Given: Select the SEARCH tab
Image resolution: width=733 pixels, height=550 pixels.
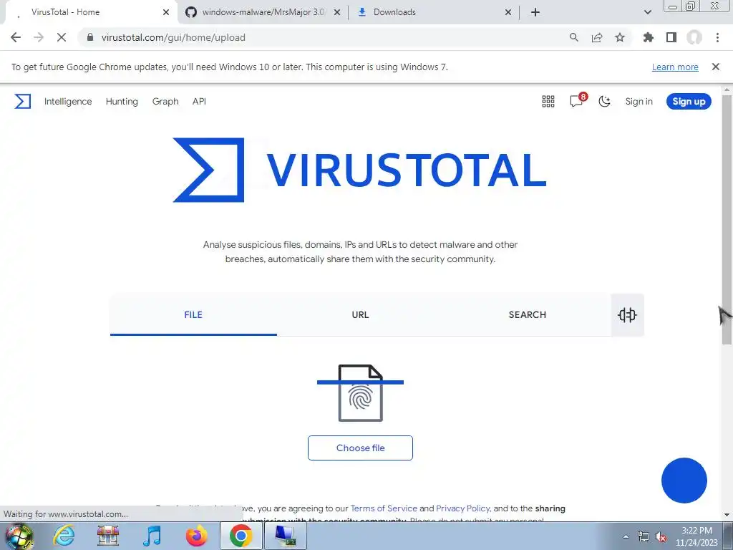Looking at the screenshot, I should pyautogui.click(x=528, y=315).
